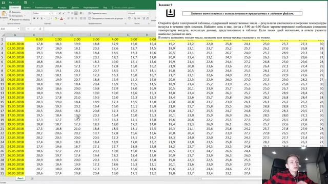
Task: Cut selection with Вырезать
Action: click(x=15, y=12)
